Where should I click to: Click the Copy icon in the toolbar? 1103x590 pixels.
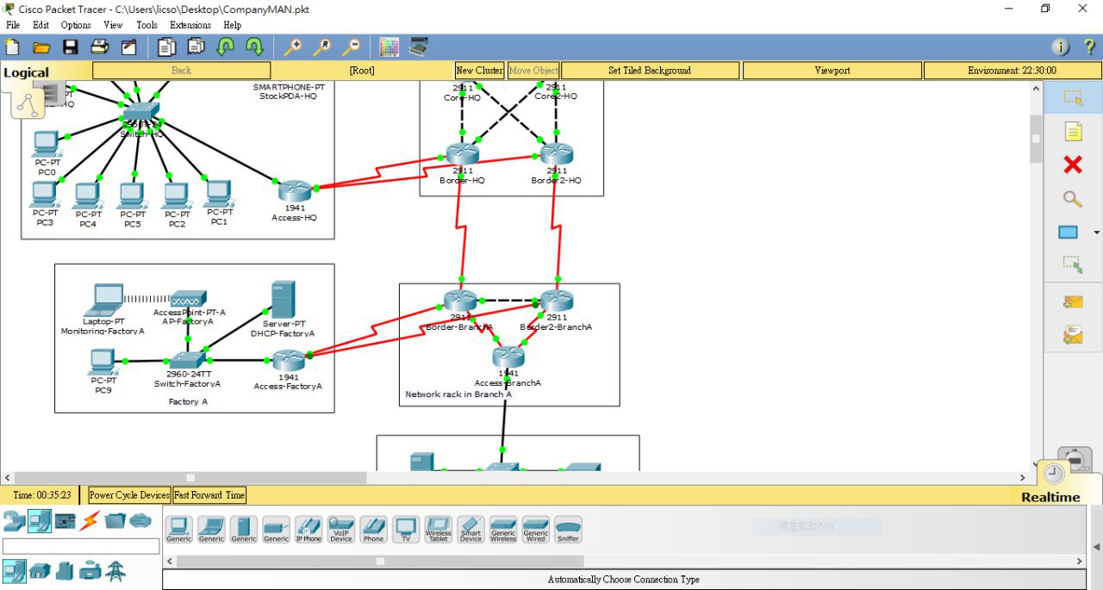coord(166,47)
